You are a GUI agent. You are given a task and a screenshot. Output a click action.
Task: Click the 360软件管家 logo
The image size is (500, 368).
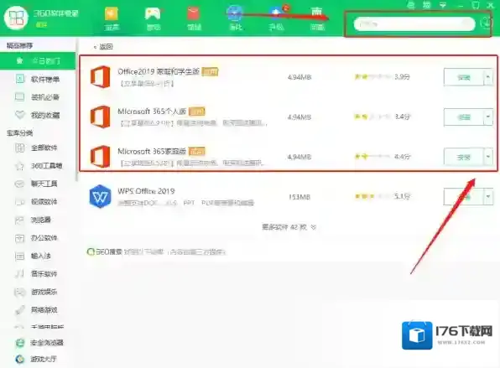pos(16,18)
